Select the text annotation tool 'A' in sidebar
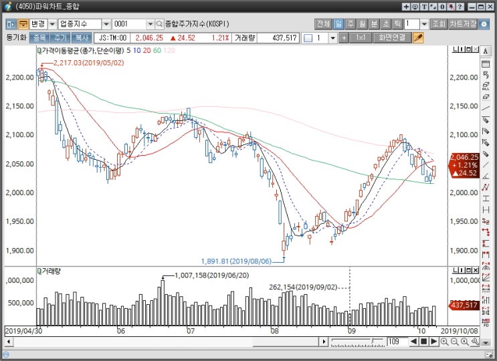 [x=485, y=51]
